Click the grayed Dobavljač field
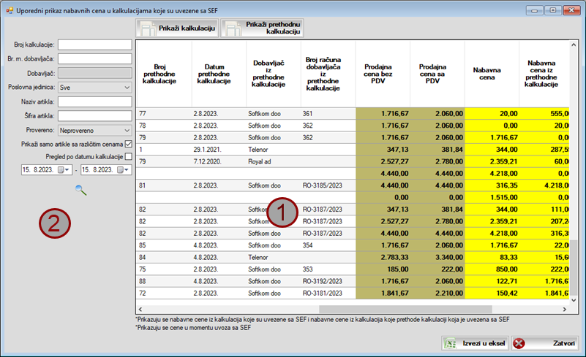The height and width of the screenshot is (357, 586). pos(95,73)
